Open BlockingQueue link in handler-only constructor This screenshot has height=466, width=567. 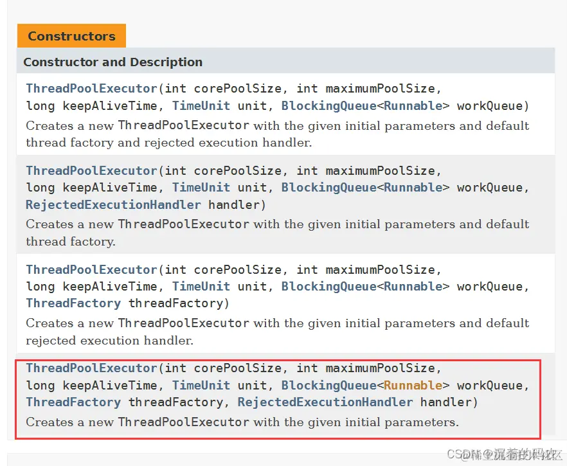click(x=329, y=187)
